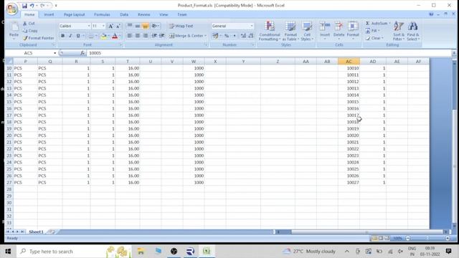Viewport: 459px width, 258px height.
Task: Toggle bold formatting
Action: click(62, 36)
